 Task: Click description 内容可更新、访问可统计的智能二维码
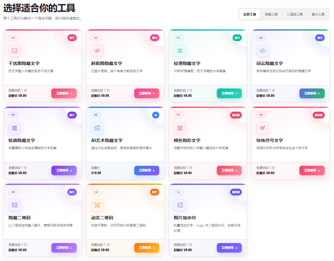pos(118,225)
